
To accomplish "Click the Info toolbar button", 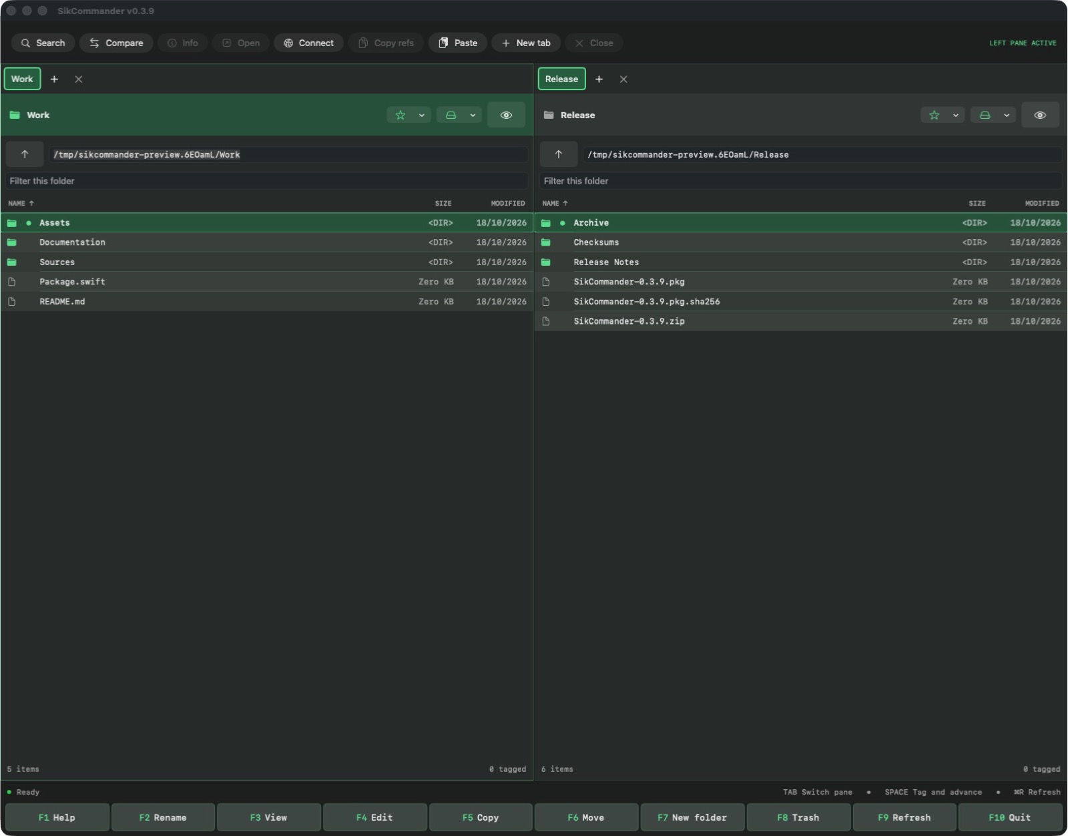I will click(182, 43).
